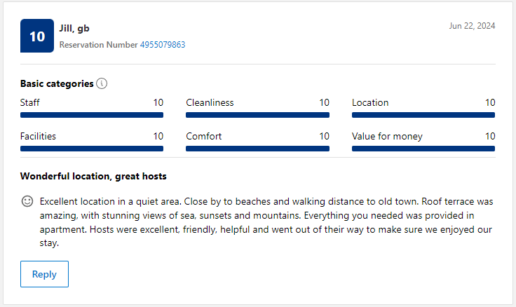
Task: Click the Reply button
Action: point(44,274)
